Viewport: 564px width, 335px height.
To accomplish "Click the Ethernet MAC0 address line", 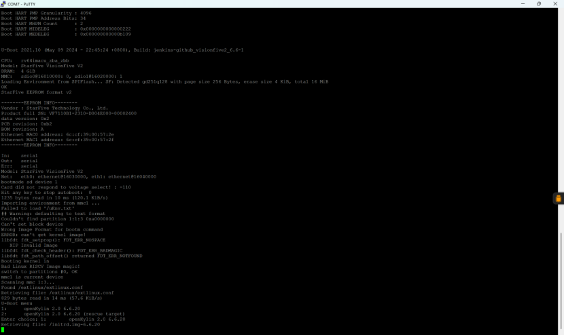I will tap(58, 134).
